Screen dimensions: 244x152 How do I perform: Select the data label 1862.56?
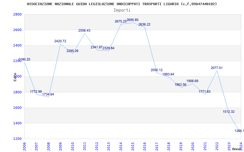[x=181, y=85]
